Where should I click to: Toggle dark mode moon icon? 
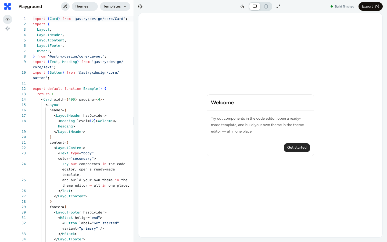[x=242, y=6]
